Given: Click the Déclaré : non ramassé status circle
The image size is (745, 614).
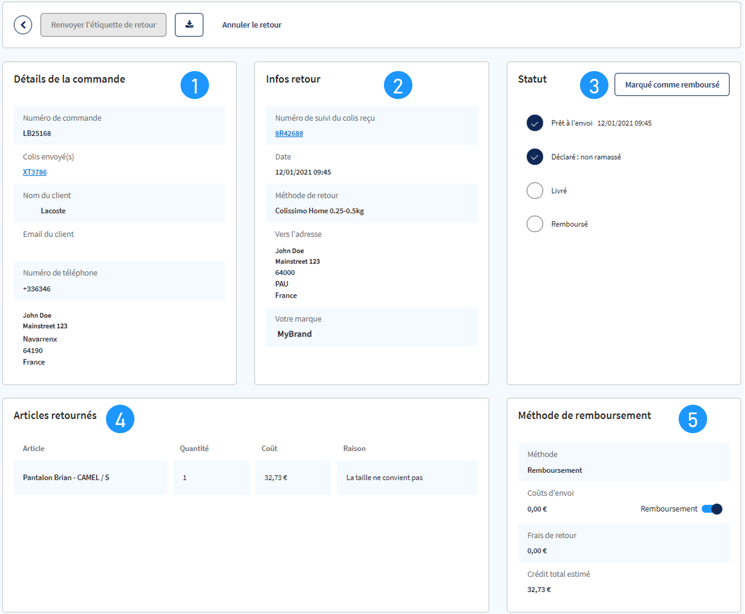Looking at the screenshot, I should click(x=535, y=157).
